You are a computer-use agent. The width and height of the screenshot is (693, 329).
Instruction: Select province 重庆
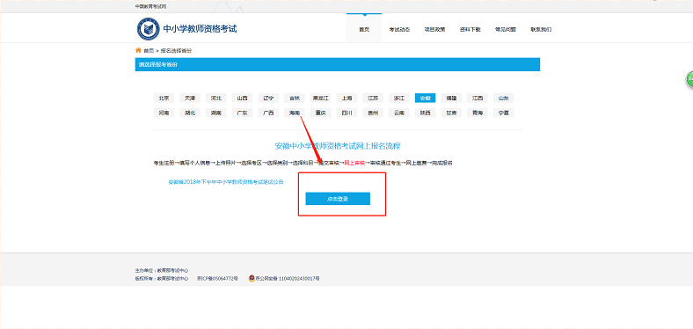(320, 113)
